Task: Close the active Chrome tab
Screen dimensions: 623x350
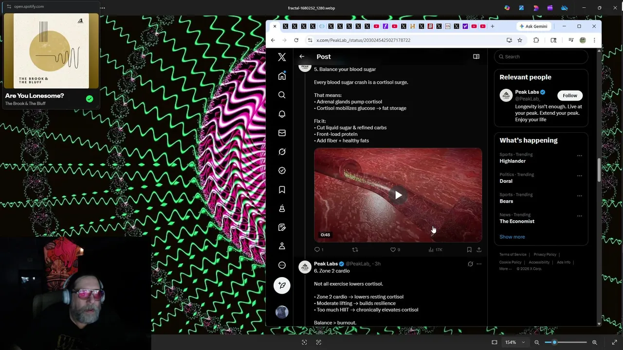Action: 275,26
